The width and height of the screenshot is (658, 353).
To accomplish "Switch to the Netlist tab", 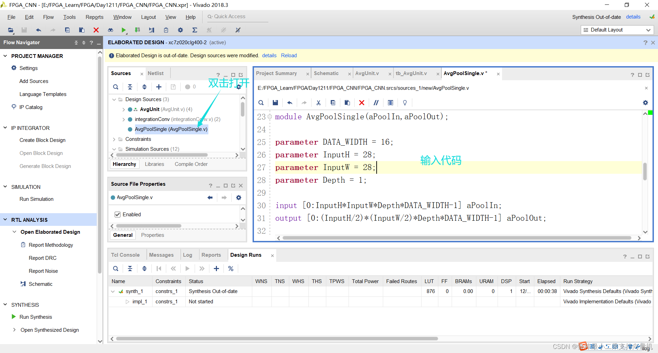I will (156, 73).
